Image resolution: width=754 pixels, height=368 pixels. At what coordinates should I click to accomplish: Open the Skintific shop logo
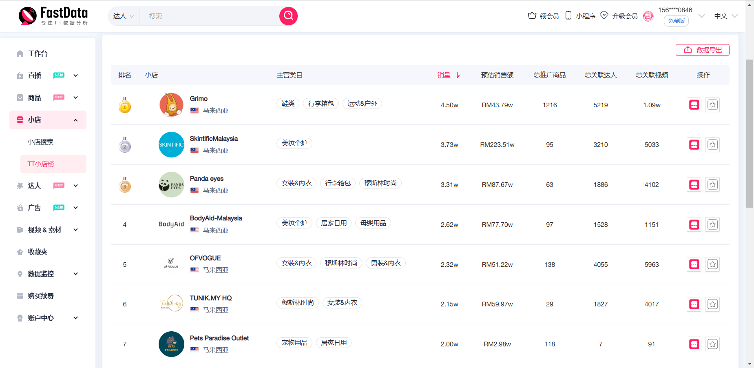click(x=171, y=145)
